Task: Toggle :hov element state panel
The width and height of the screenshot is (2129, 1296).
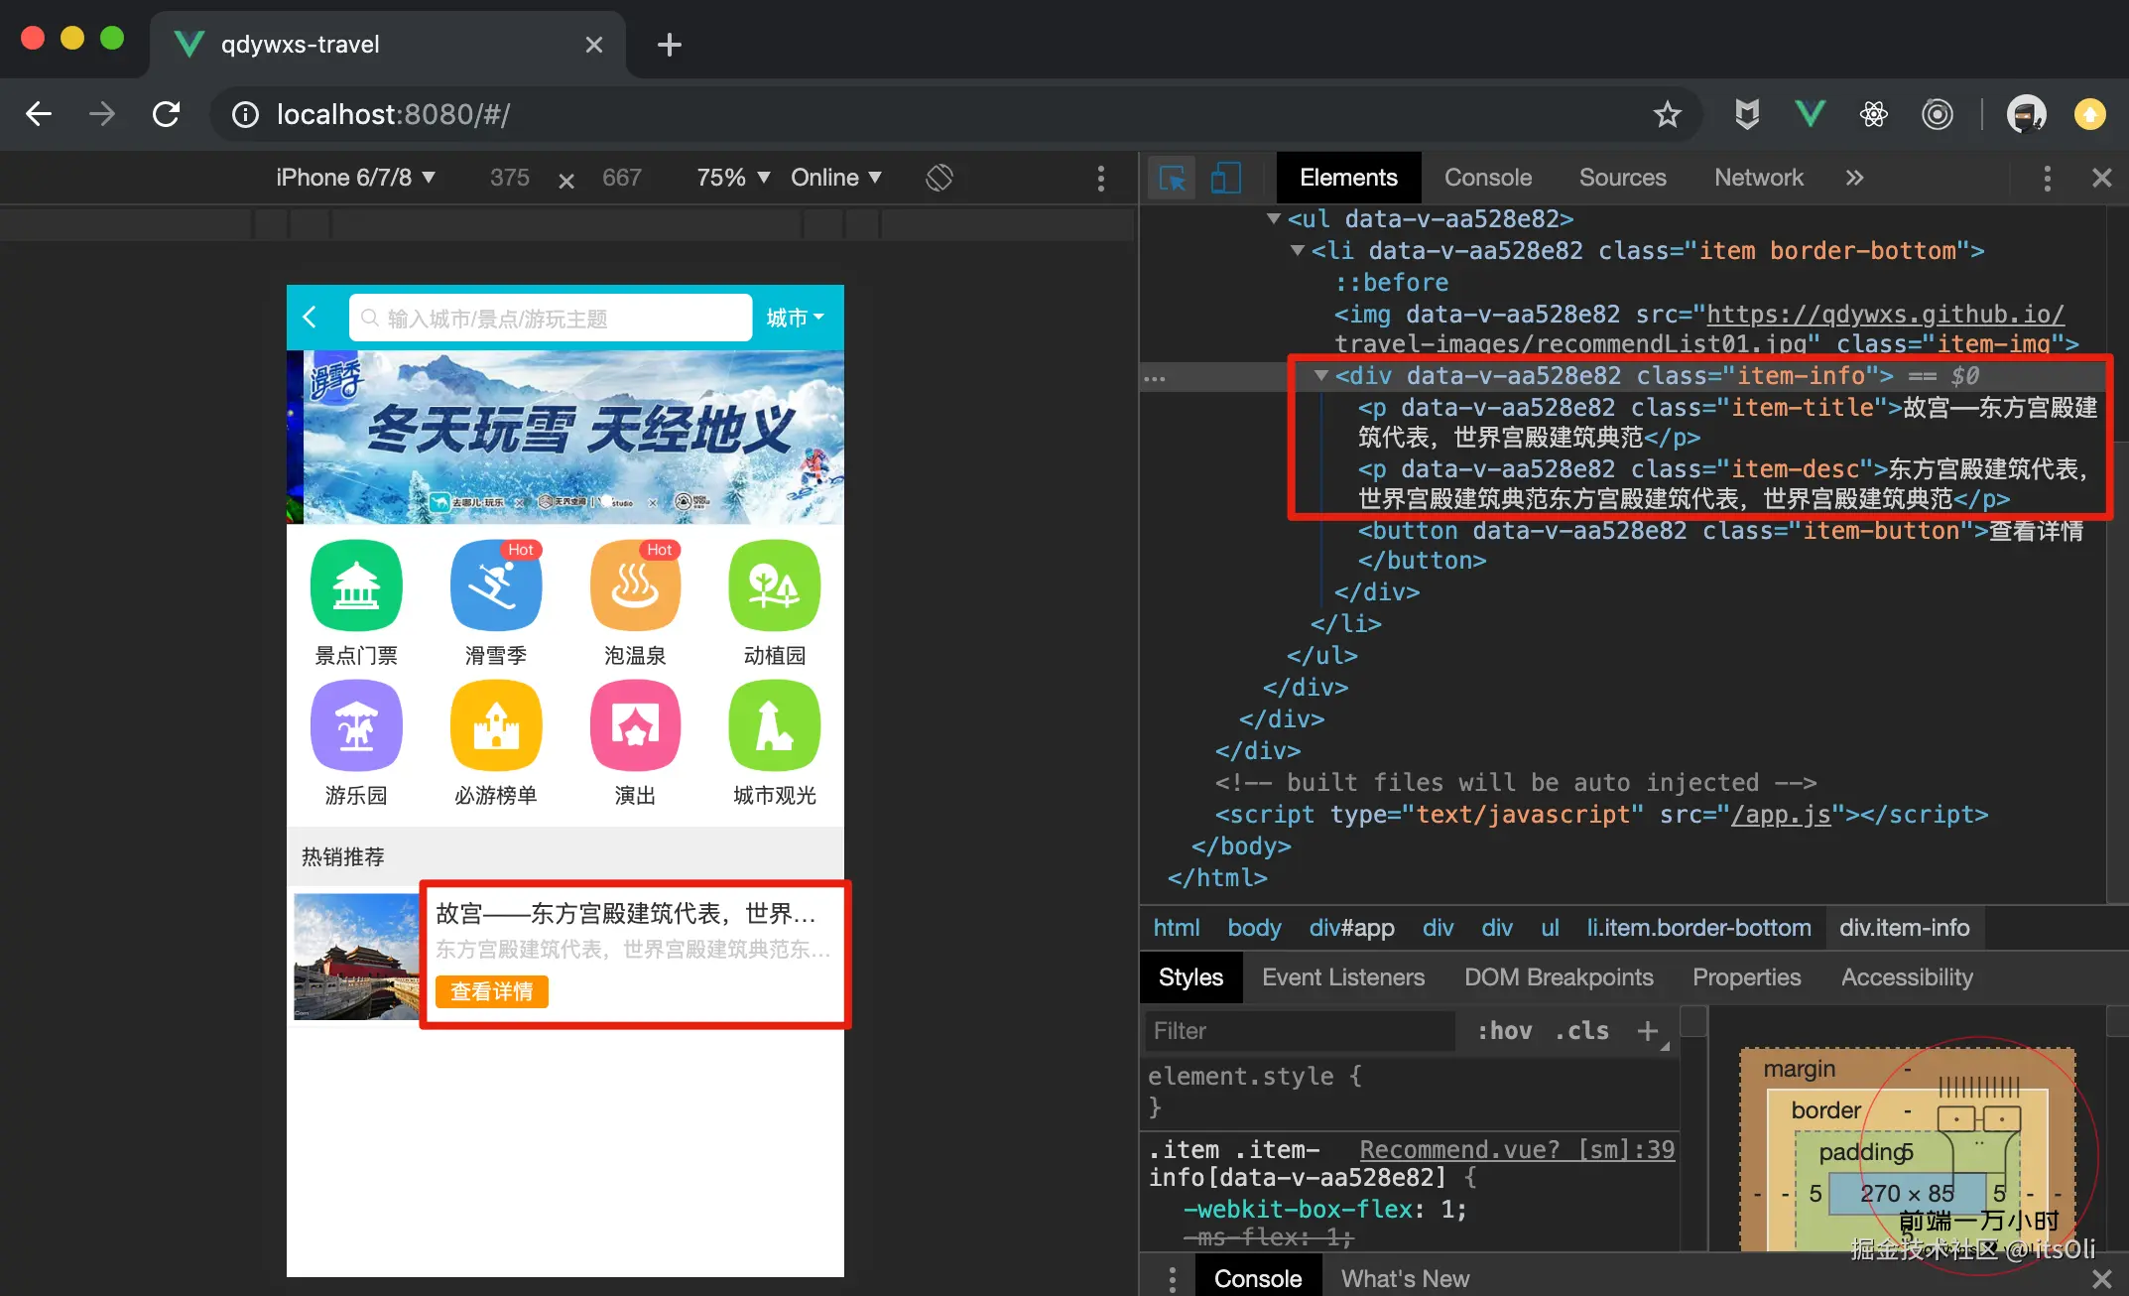Action: [x=1504, y=1031]
